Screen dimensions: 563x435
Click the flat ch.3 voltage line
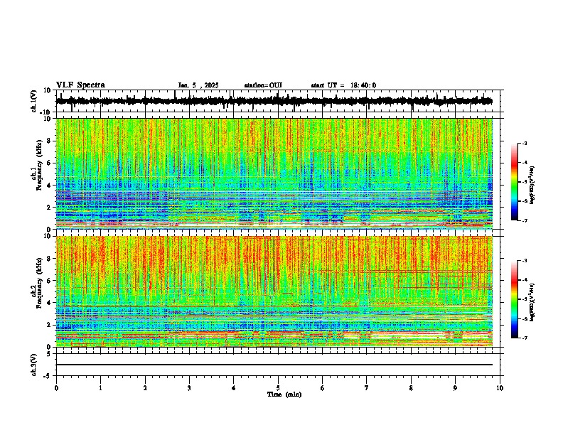click(274, 365)
